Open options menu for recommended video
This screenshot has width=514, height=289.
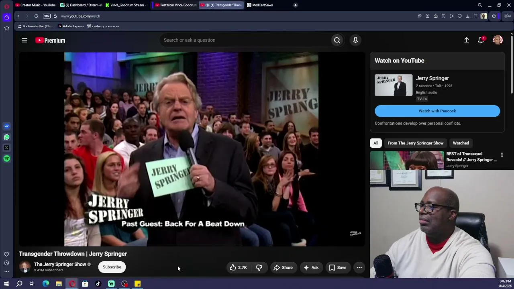502,155
